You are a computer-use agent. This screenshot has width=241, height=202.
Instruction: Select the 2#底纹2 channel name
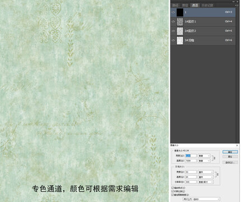pos(190,31)
